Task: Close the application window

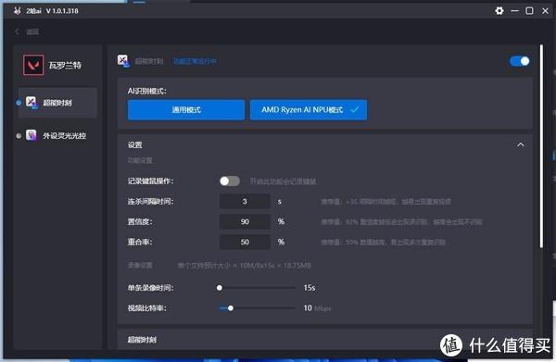Action: (x=546, y=10)
